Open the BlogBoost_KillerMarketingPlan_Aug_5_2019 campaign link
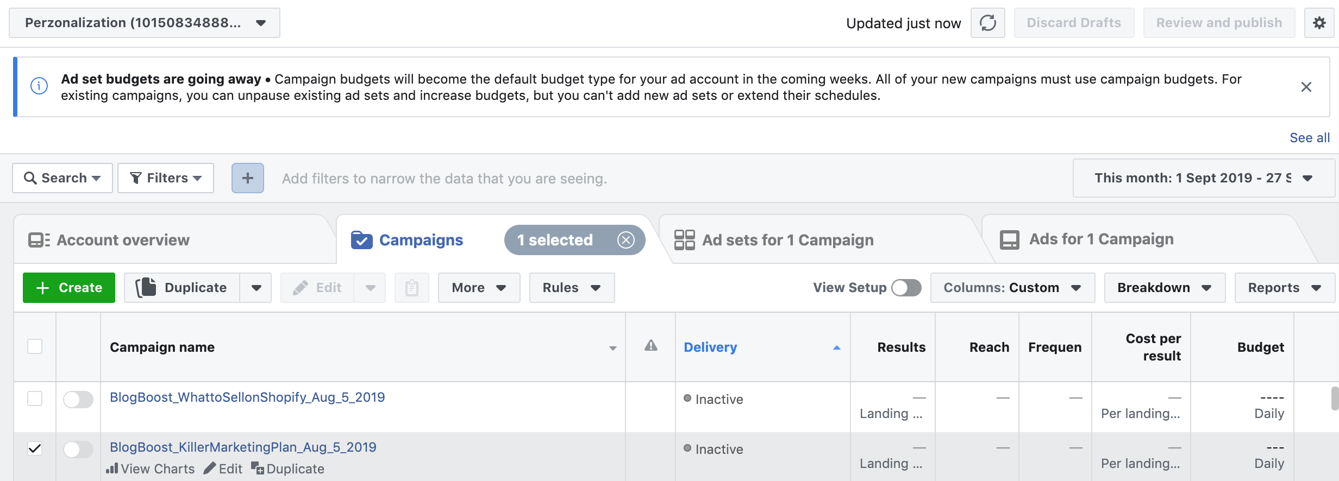1339x481 pixels. (x=243, y=447)
